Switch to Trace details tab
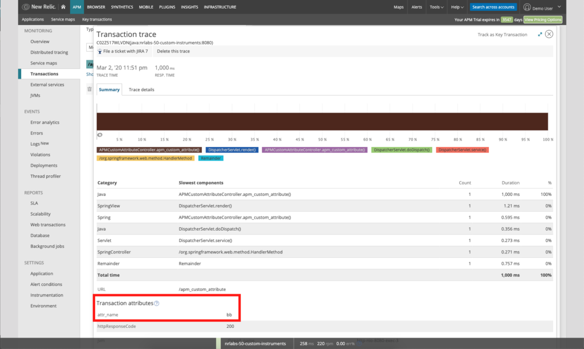Viewport: 584px width, 349px height. coord(141,89)
